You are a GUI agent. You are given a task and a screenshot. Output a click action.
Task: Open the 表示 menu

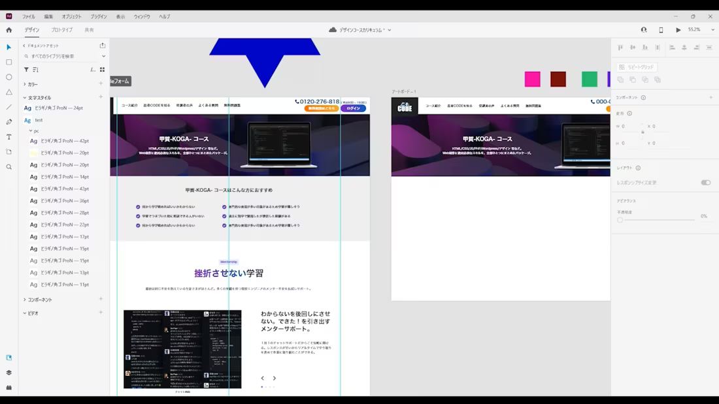click(x=121, y=16)
